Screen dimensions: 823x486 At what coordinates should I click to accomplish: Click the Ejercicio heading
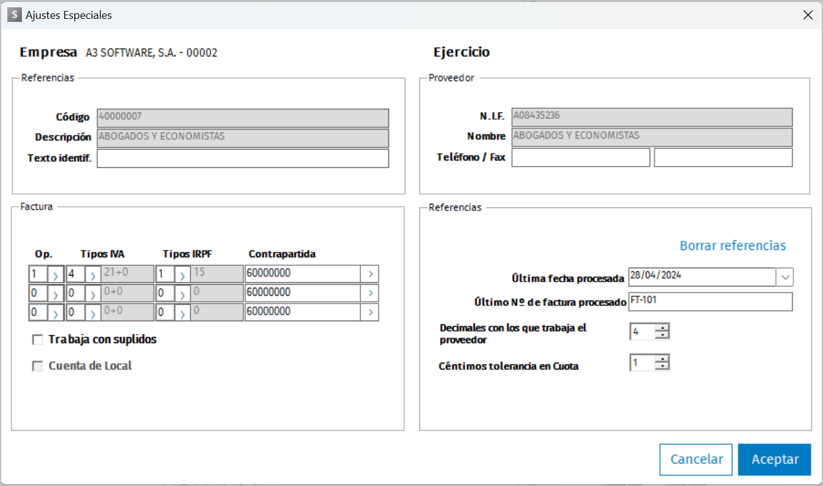point(461,52)
